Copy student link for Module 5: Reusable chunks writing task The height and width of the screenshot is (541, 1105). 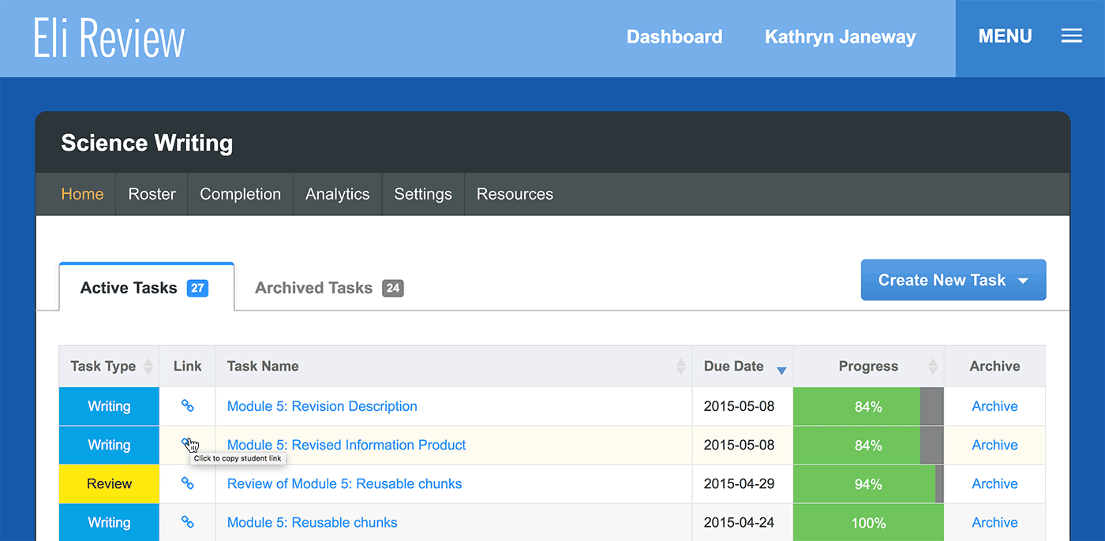click(x=188, y=522)
